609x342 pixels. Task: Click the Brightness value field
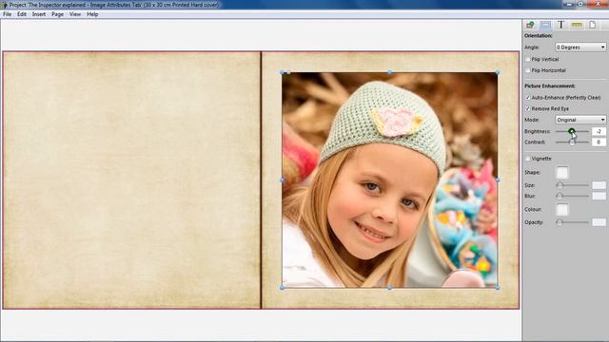(599, 131)
